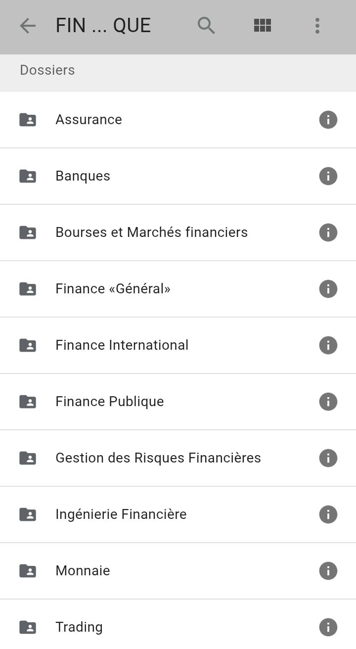Show info for the Trading folder
Viewport: 356px width, 649px height.
[328, 627]
